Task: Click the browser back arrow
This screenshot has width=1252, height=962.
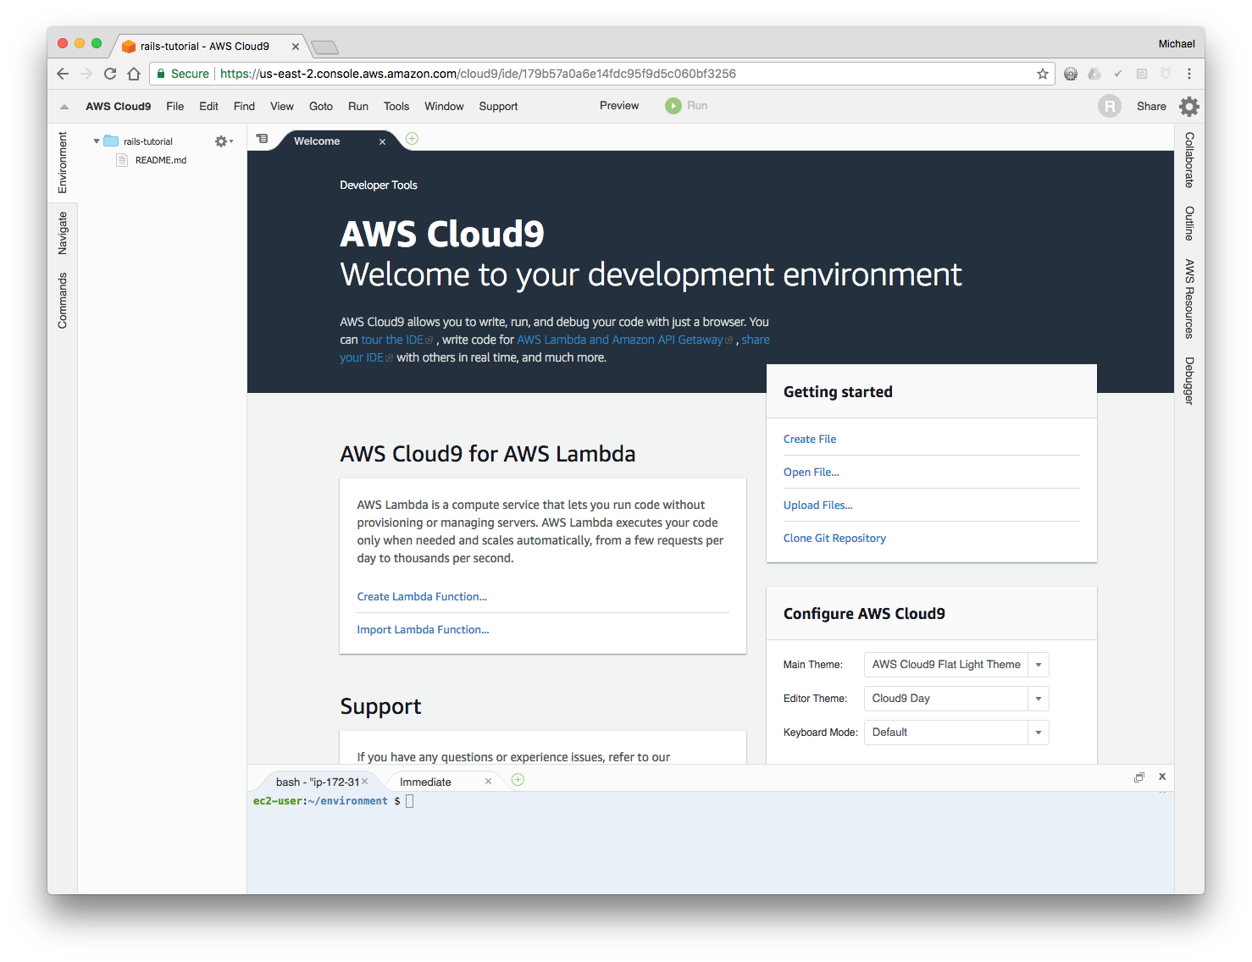Action: (x=63, y=74)
